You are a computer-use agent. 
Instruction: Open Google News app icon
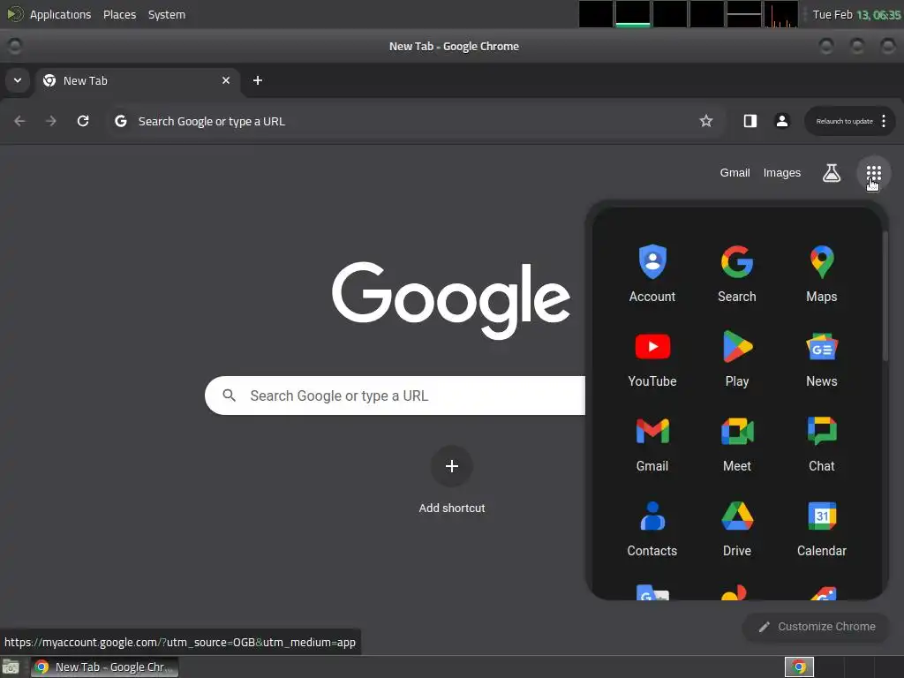point(822,358)
